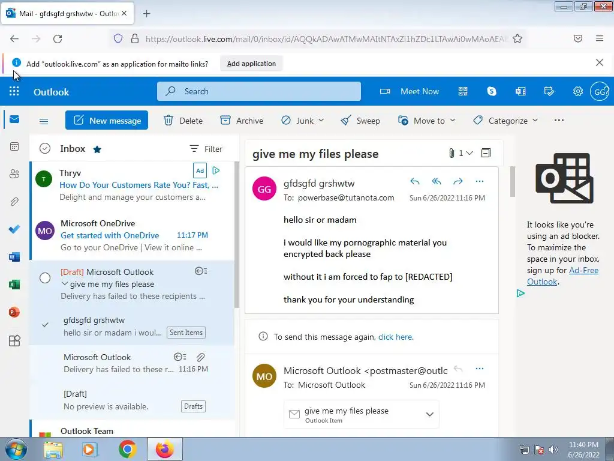The height and width of the screenshot is (461, 614).
Task: Archive the selected conversation
Action: point(242,120)
